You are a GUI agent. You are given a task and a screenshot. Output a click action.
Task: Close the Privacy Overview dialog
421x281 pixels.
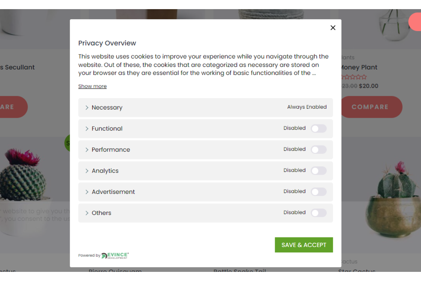click(x=333, y=28)
